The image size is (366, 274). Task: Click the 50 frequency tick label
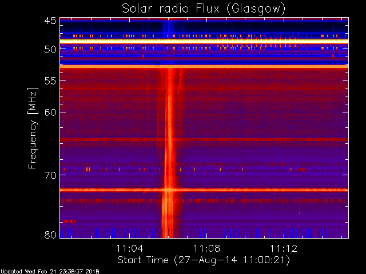(50, 49)
